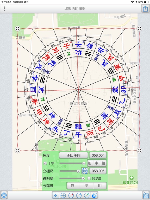Screen dimensions: 150x200
Task: Tap the 透明度 transparency slider handle
Action: tap(83, 178)
